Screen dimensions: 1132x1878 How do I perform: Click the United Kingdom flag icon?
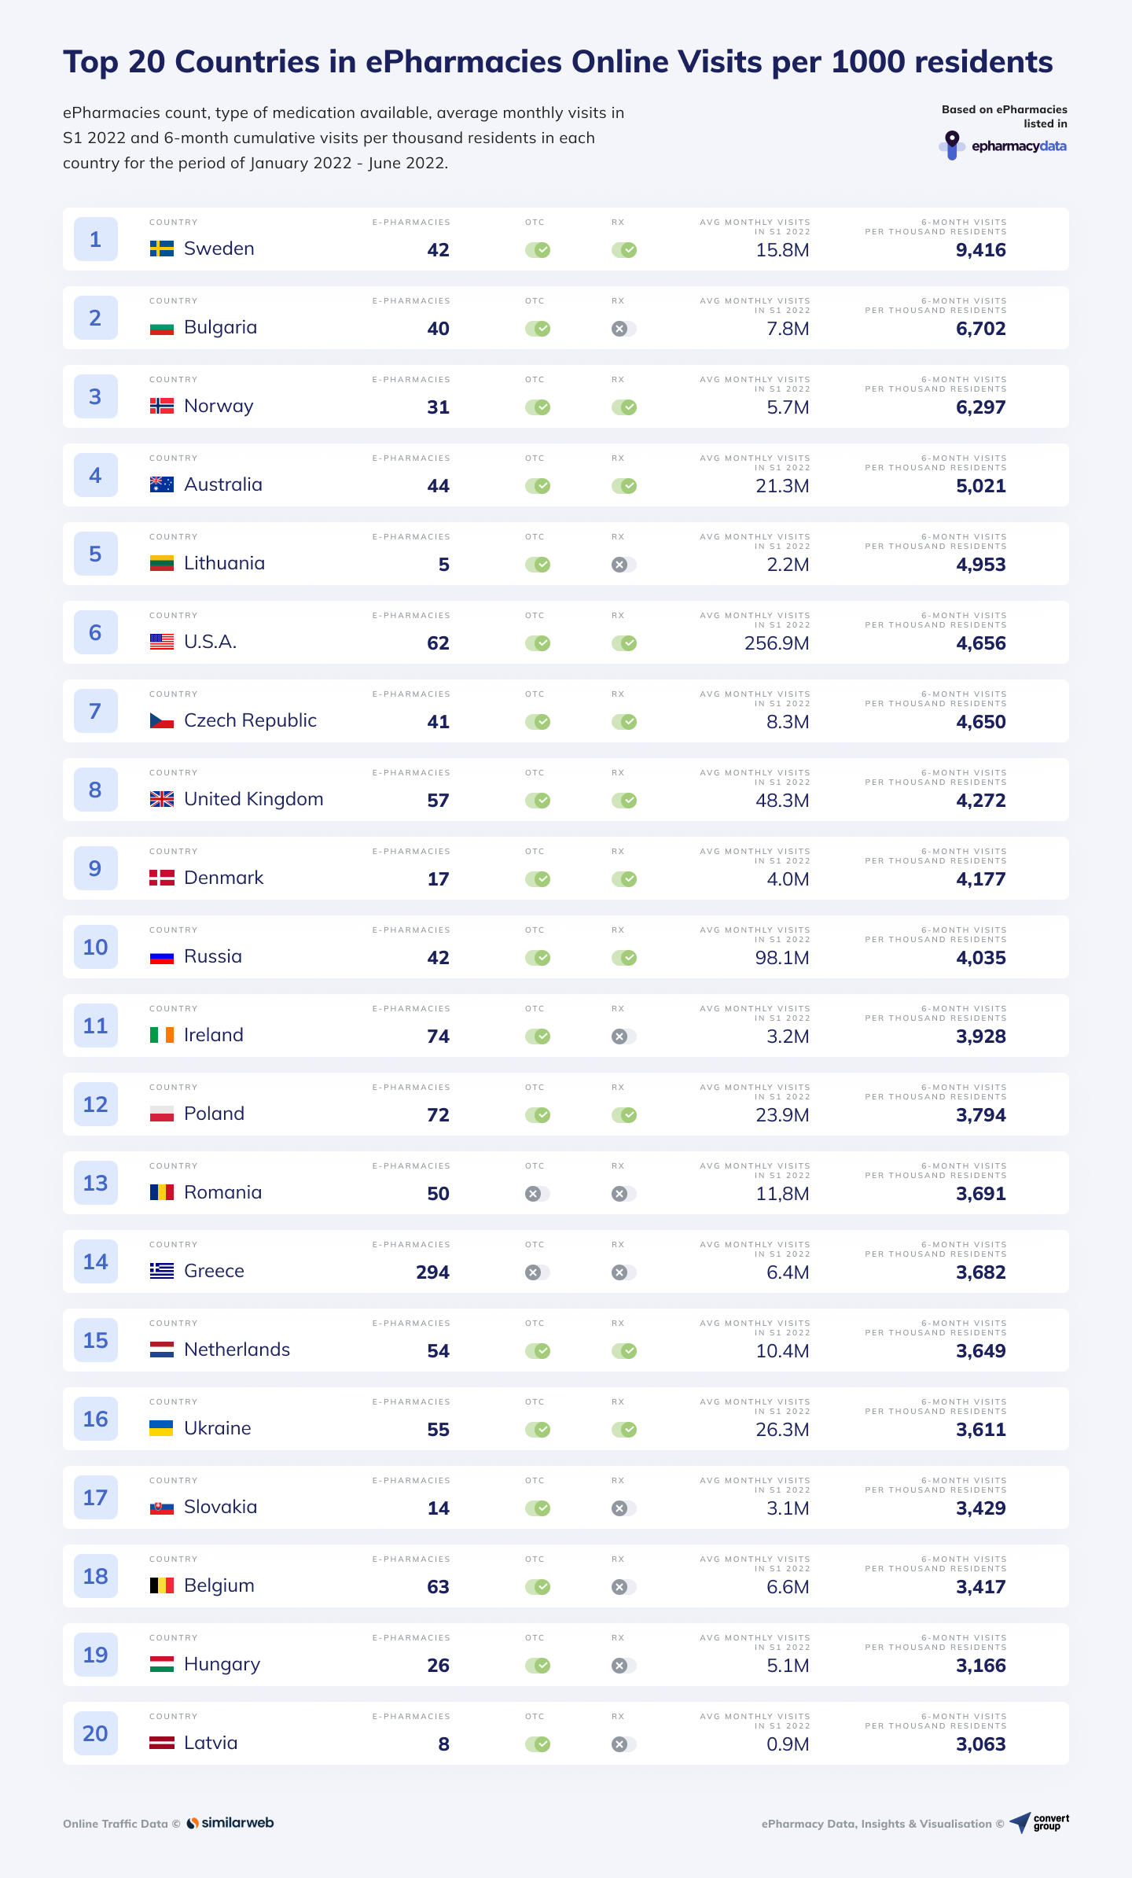coord(161,799)
